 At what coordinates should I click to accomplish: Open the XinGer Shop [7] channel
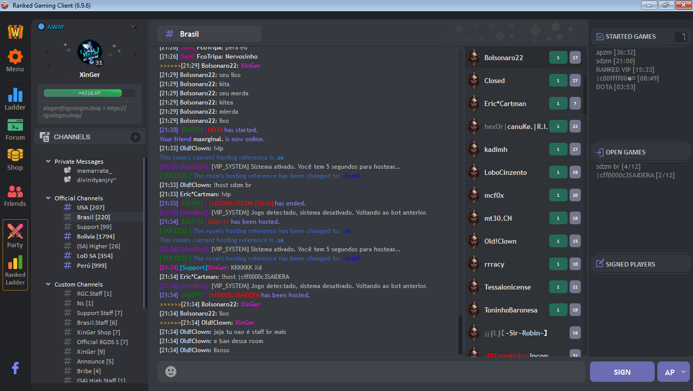click(98, 332)
